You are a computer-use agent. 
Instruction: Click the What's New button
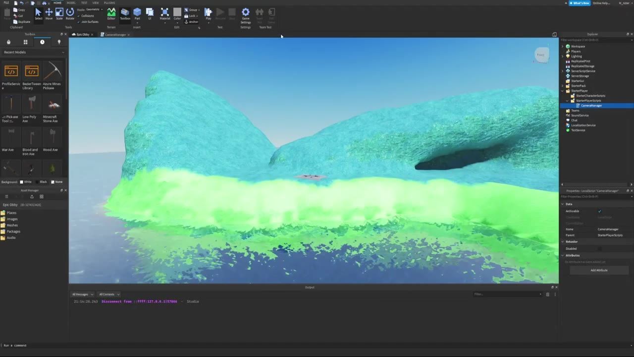click(x=580, y=3)
